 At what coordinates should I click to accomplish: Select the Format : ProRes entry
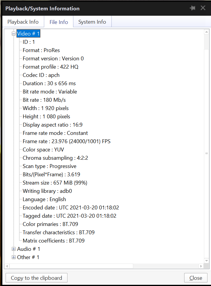pyautogui.click(x=41, y=50)
